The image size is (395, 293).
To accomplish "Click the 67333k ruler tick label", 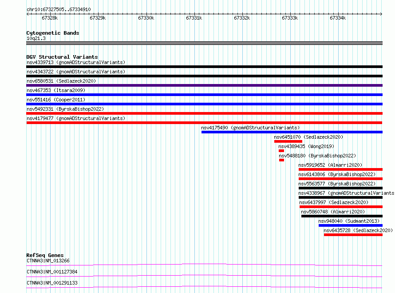I will tap(290, 18).
